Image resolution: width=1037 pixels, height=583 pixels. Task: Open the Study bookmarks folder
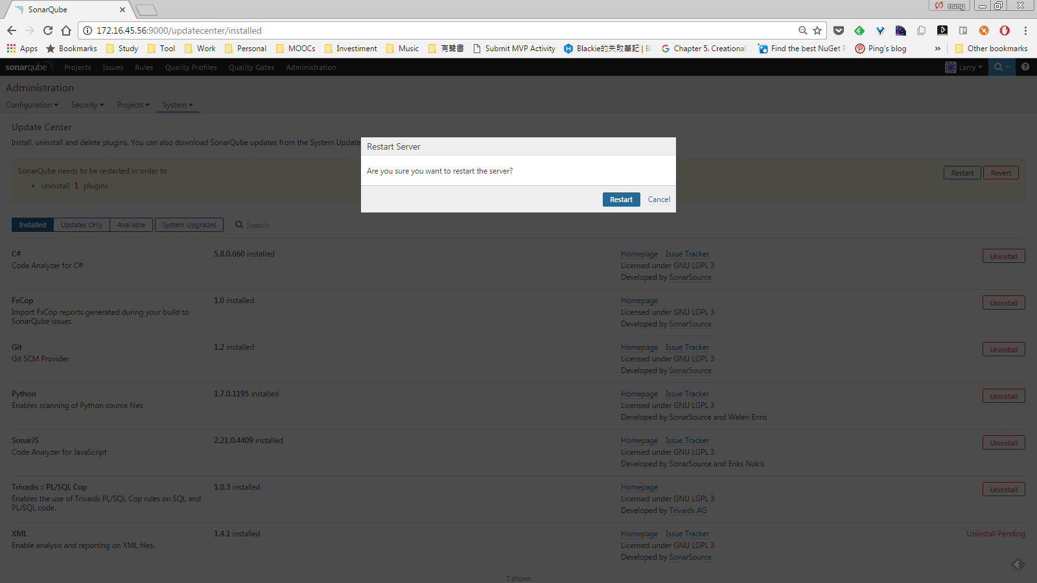click(x=122, y=49)
